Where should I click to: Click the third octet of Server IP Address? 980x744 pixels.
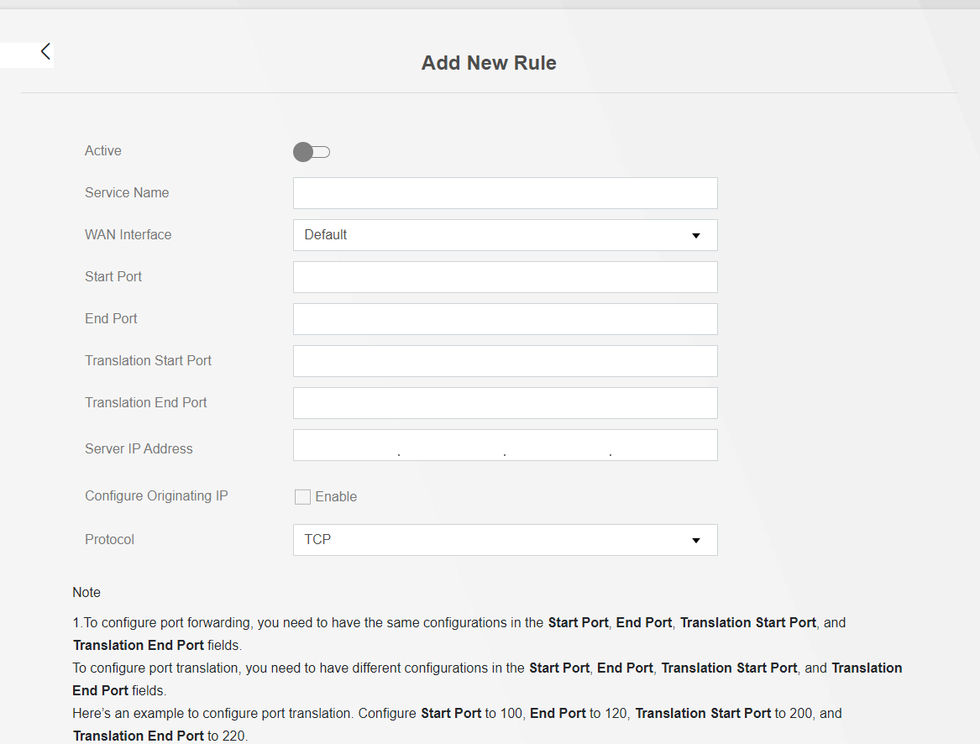(558, 445)
